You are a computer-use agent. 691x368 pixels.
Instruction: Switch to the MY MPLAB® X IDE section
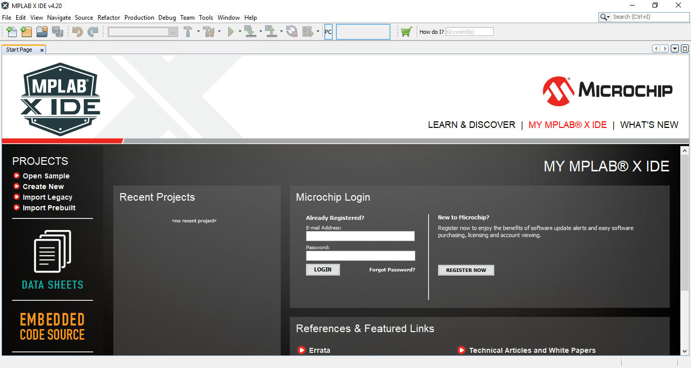point(568,125)
